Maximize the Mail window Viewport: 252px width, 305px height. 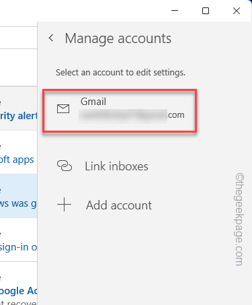(206, 11)
